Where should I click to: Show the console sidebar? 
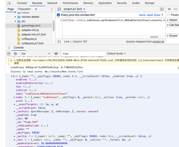click(x=9, y=54)
